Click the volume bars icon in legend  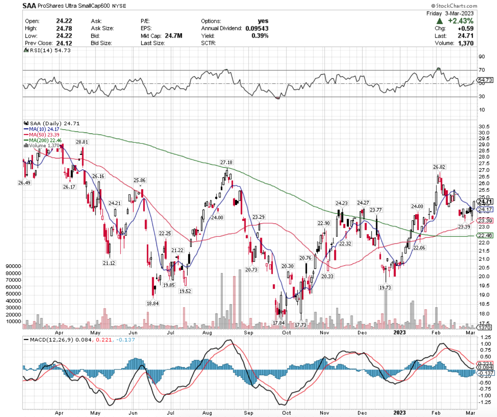[26, 145]
